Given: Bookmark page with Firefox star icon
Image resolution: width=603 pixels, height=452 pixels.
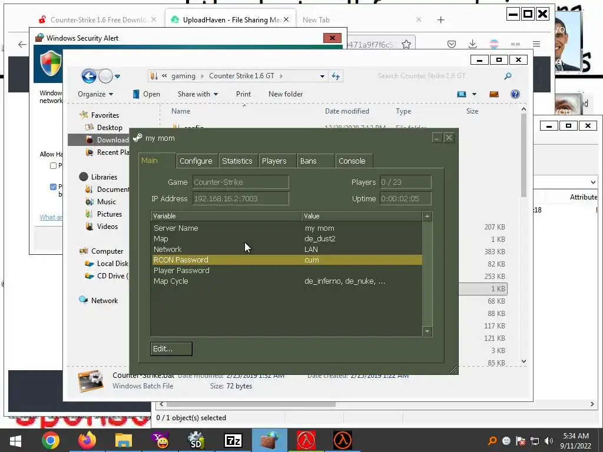Looking at the screenshot, I should coord(406,45).
